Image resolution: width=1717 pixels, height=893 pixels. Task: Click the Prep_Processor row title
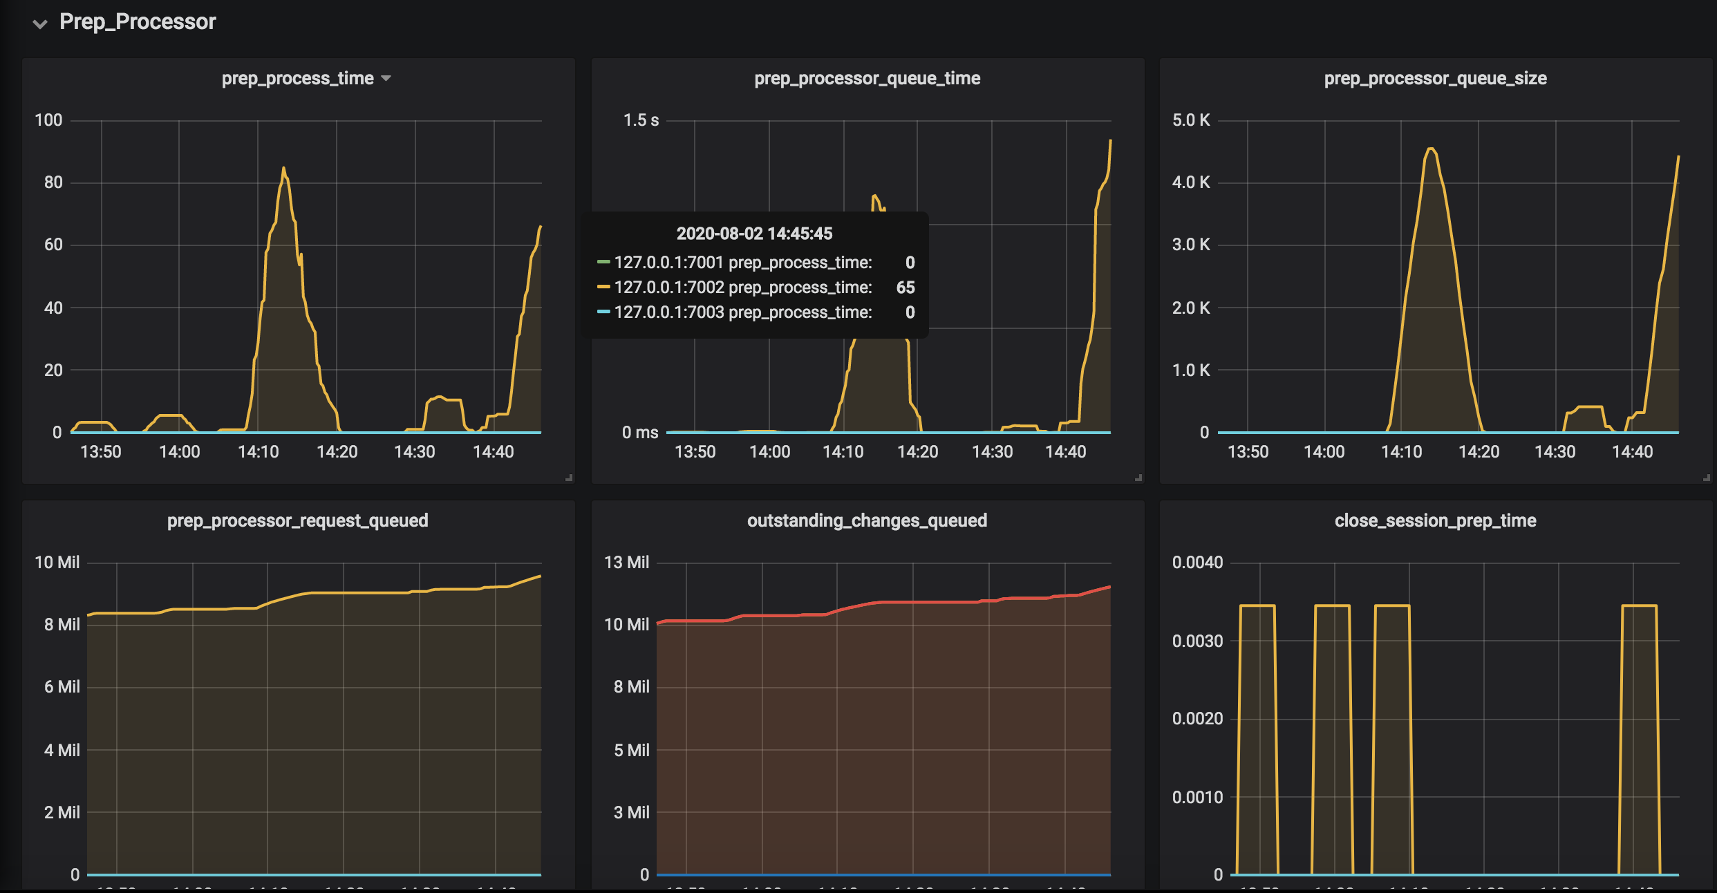138,22
